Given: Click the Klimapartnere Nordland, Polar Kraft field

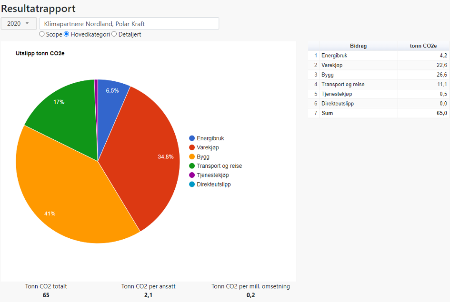Looking at the screenshot, I should point(129,23).
